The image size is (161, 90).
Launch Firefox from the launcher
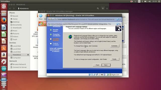[x=4, y=20]
